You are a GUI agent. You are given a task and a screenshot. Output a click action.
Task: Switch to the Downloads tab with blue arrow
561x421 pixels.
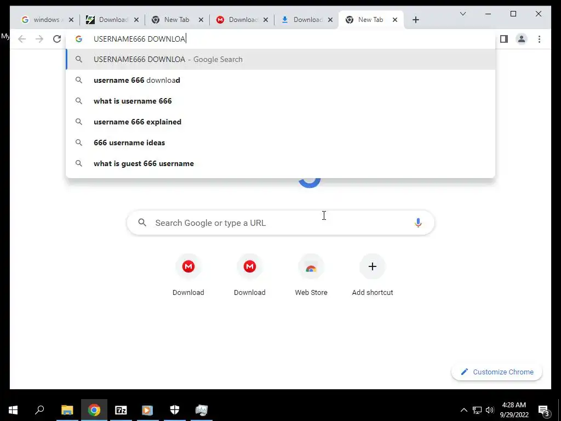[x=306, y=20]
